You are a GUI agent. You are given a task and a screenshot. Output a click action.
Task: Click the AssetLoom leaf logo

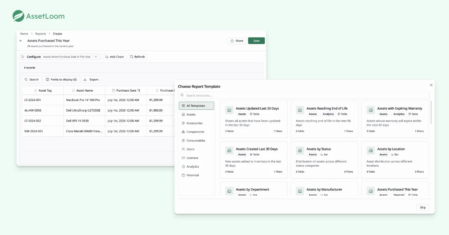[x=18, y=16]
